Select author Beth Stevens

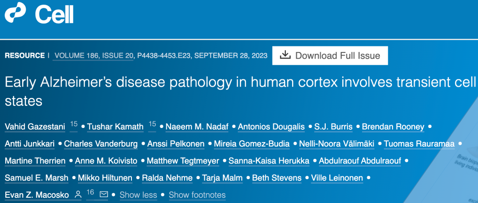coord(277,178)
